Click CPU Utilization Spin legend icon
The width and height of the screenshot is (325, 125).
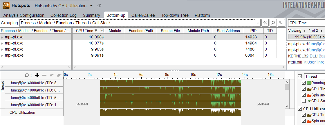tap(309, 121)
